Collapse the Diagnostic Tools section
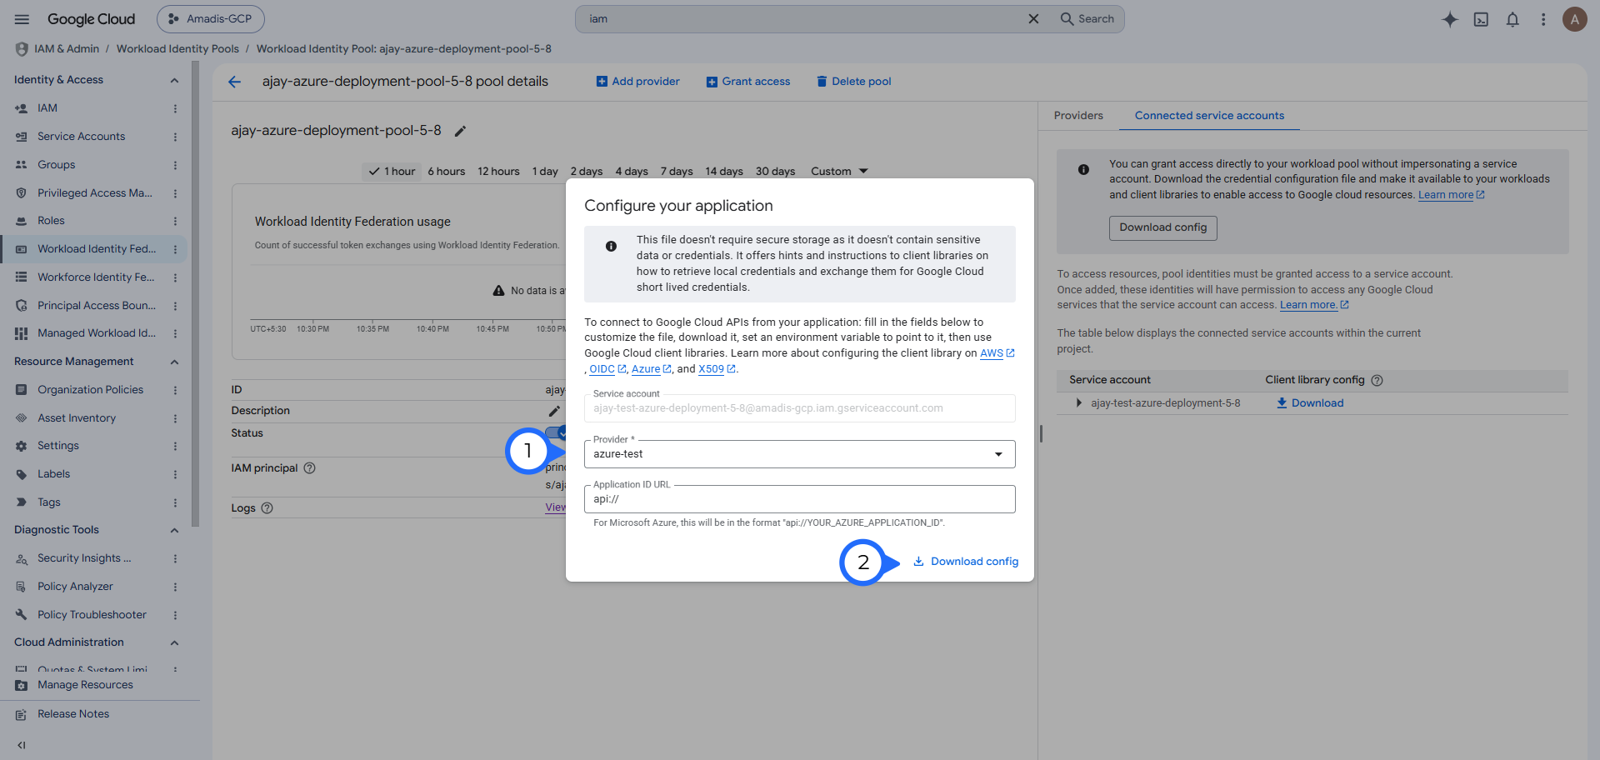This screenshot has height=760, width=1600. tap(174, 530)
